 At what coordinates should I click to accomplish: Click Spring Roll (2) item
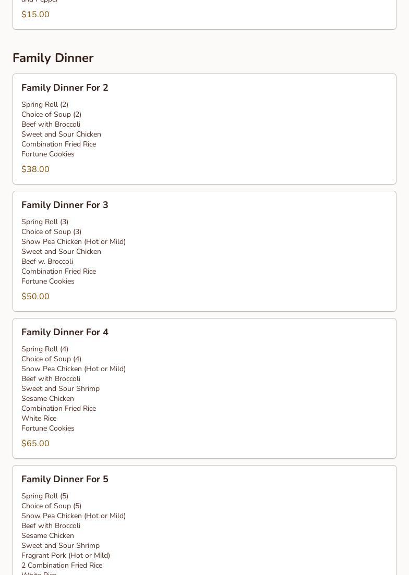coord(45,104)
